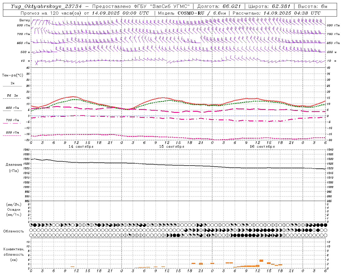
Task: Click the 500 м wind level label on left
Action: (25, 52)
